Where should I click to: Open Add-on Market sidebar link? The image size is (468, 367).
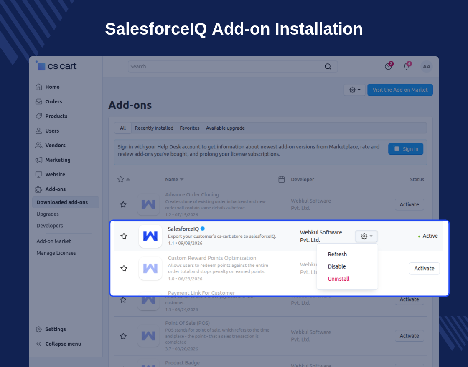click(54, 241)
